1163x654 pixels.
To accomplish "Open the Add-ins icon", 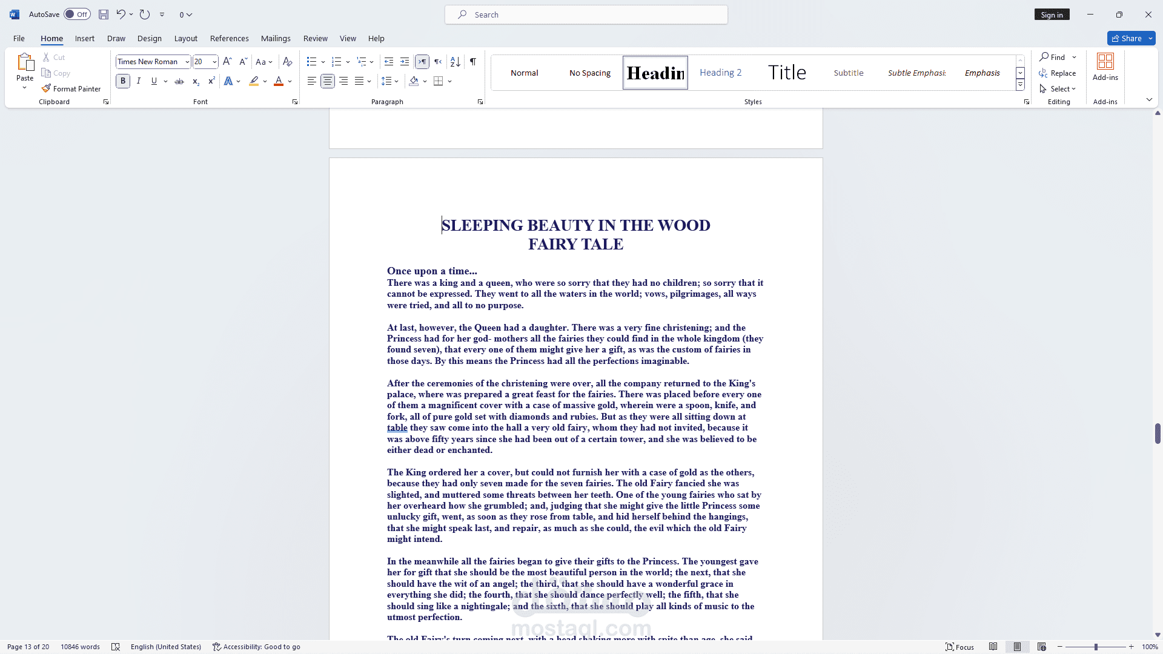I will (x=1105, y=67).
